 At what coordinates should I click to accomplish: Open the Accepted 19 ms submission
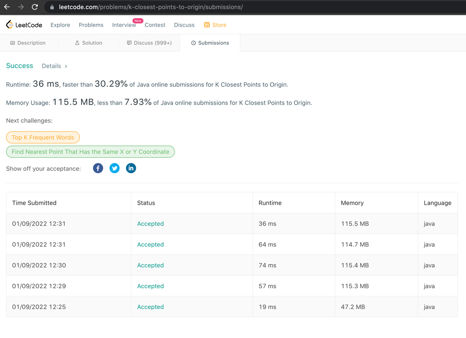coord(150,307)
